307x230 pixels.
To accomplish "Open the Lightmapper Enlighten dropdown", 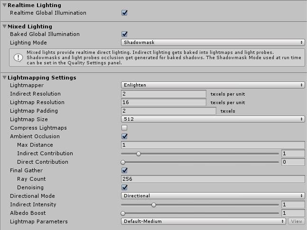I will pos(213,85).
